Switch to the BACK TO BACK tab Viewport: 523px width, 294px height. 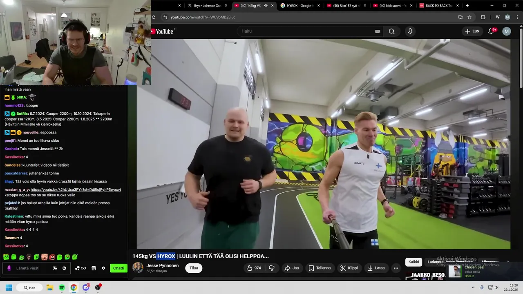coord(438,6)
